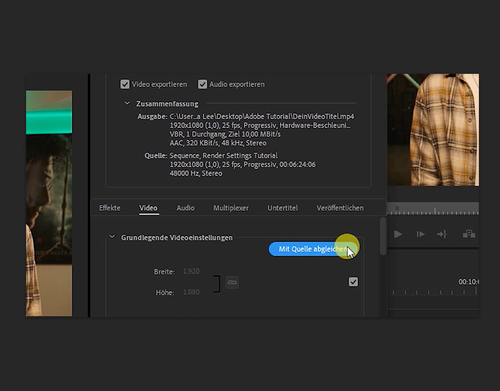Click the export settings vertical scrollbar
Viewport: 500px width, 391px height.
click(383, 237)
